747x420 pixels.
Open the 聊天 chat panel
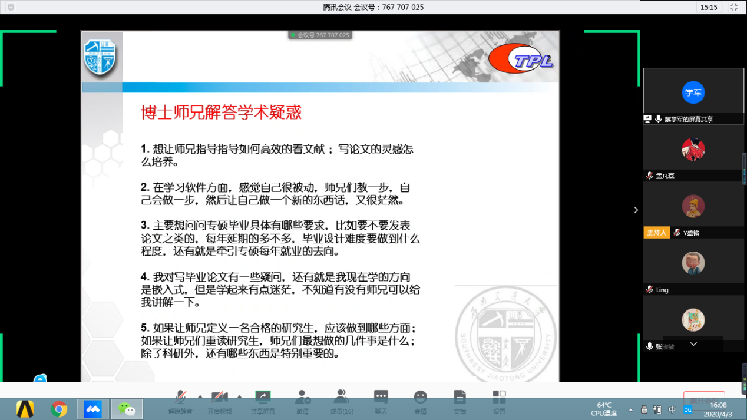[x=381, y=397]
